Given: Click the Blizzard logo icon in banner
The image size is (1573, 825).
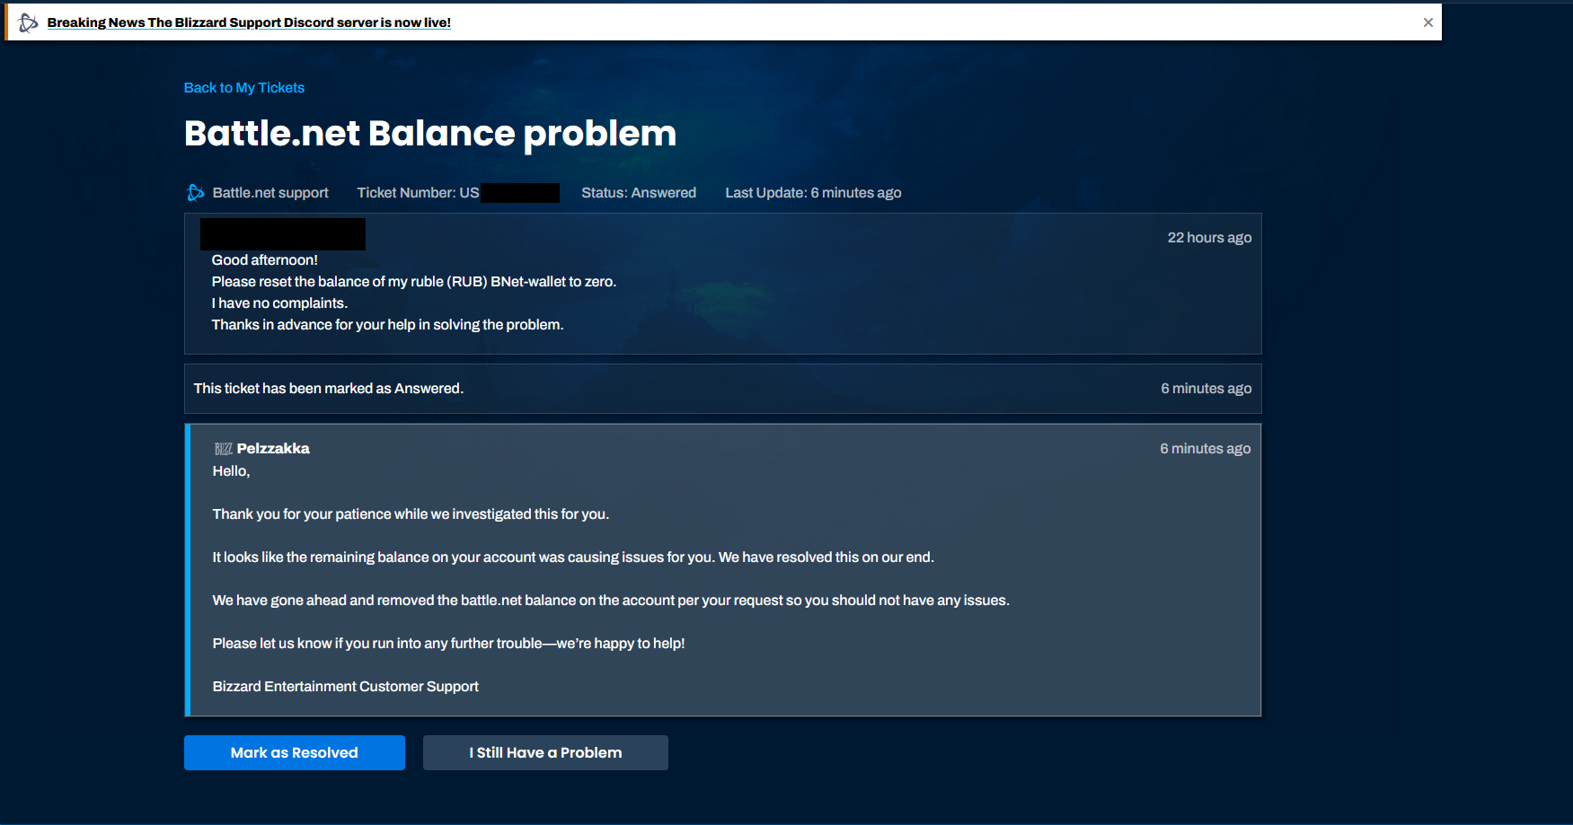Looking at the screenshot, I should pos(29,22).
